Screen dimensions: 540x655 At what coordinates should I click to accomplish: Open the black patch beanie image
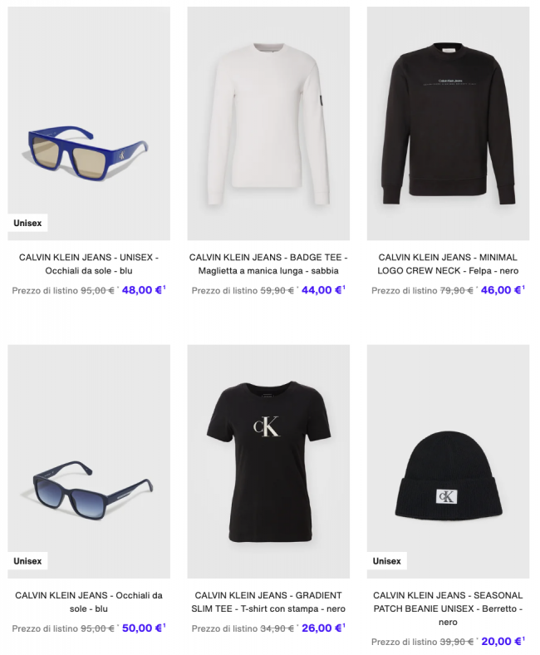448,461
